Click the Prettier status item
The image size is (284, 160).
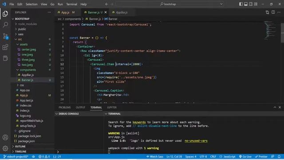pyautogui.click(x=261, y=156)
